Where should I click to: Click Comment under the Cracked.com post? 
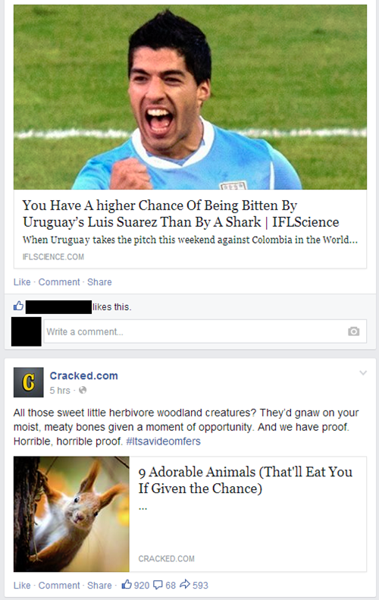tap(59, 586)
